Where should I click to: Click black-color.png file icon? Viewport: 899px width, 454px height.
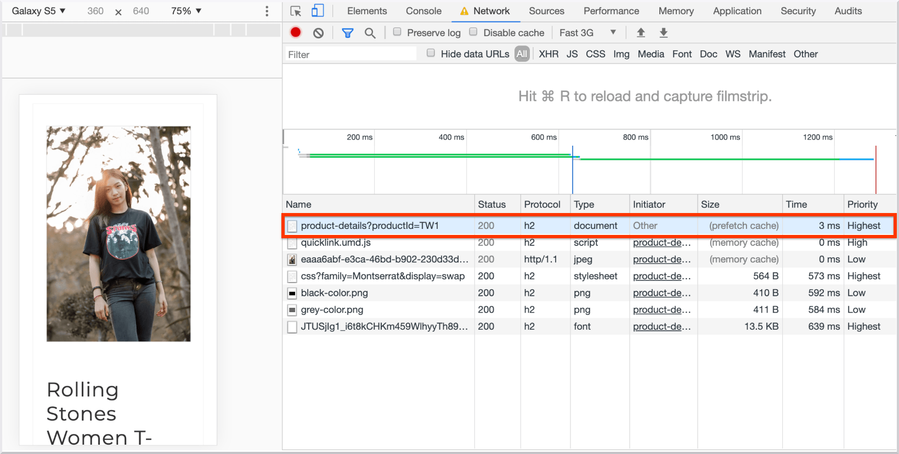coord(292,293)
